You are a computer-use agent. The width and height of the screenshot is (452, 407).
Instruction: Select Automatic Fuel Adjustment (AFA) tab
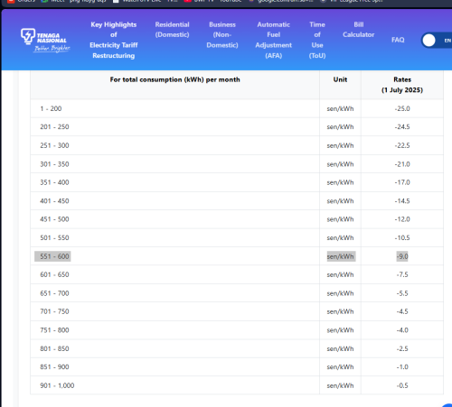pos(274,40)
